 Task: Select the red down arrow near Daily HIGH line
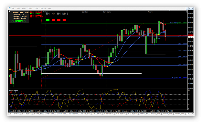(x=165, y=24)
